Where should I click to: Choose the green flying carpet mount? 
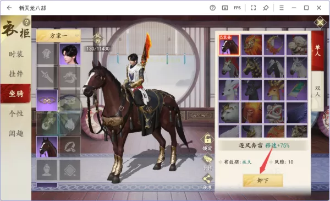[297, 90]
